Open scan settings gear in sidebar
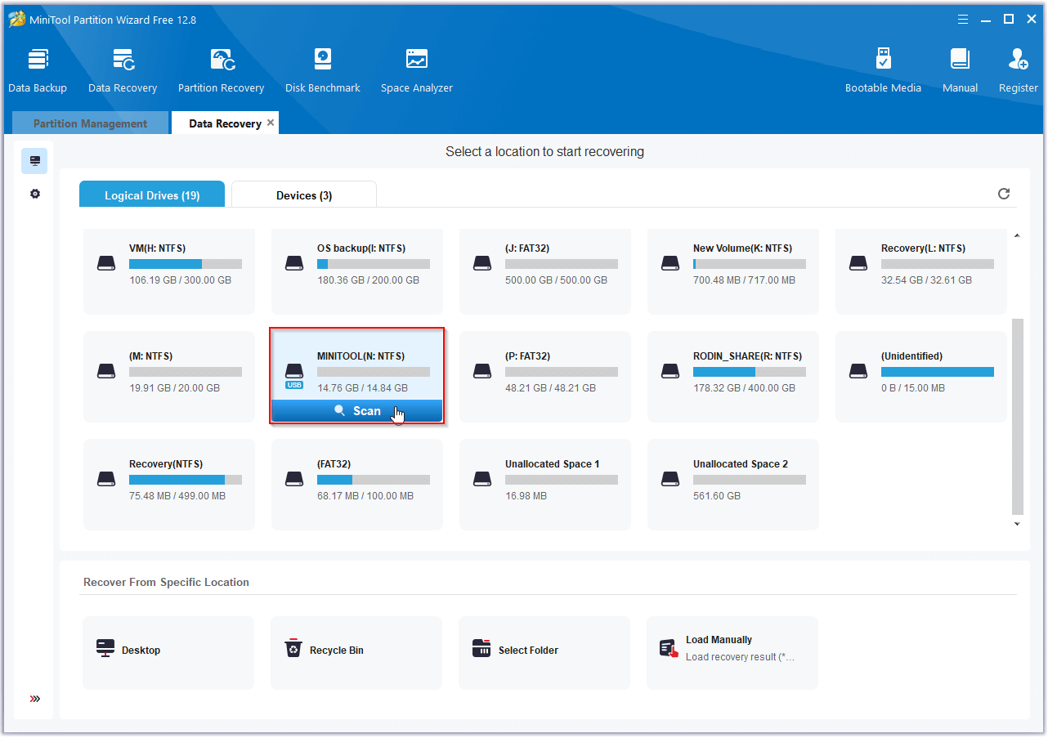1048x738 pixels. pos(34,195)
